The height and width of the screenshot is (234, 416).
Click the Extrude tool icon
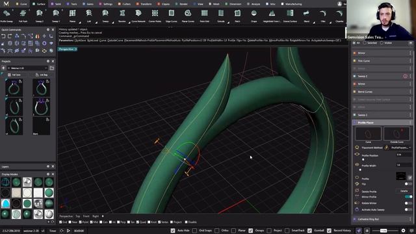point(221,13)
